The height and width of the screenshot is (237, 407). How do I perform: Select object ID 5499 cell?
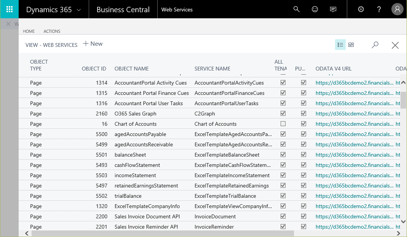tap(102, 144)
